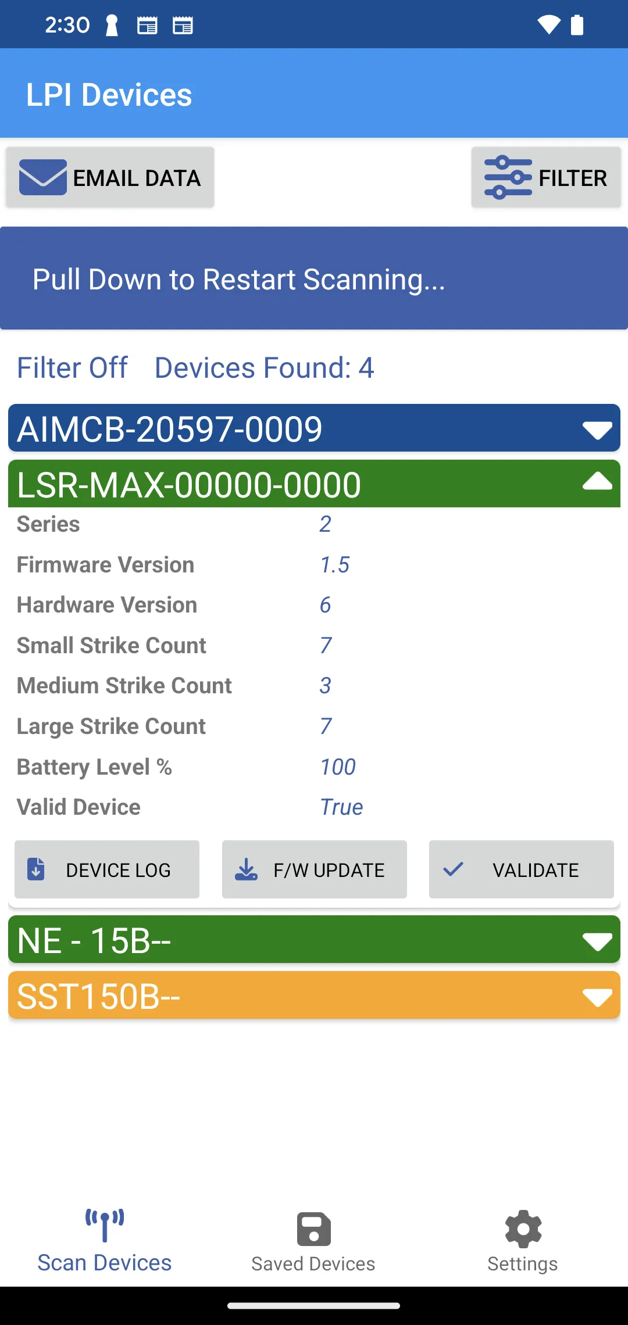This screenshot has height=1325, width=628.
Task: Tap the sliders icon on Filter button
Action: [x=508, y=177]
